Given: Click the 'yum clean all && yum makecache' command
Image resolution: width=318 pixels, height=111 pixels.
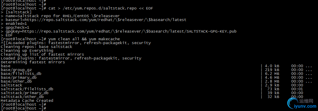Looking at the screenshot, I should point(84,39).
